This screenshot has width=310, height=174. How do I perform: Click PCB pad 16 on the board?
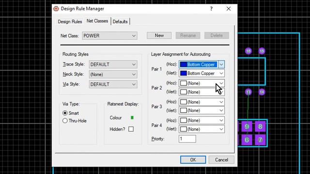click(x=248, y=51)
